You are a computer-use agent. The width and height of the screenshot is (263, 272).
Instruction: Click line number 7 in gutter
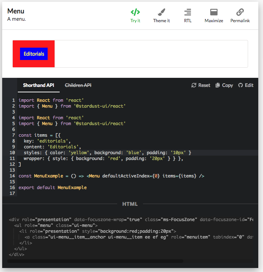pyautogui.click(x=13, y=135)
